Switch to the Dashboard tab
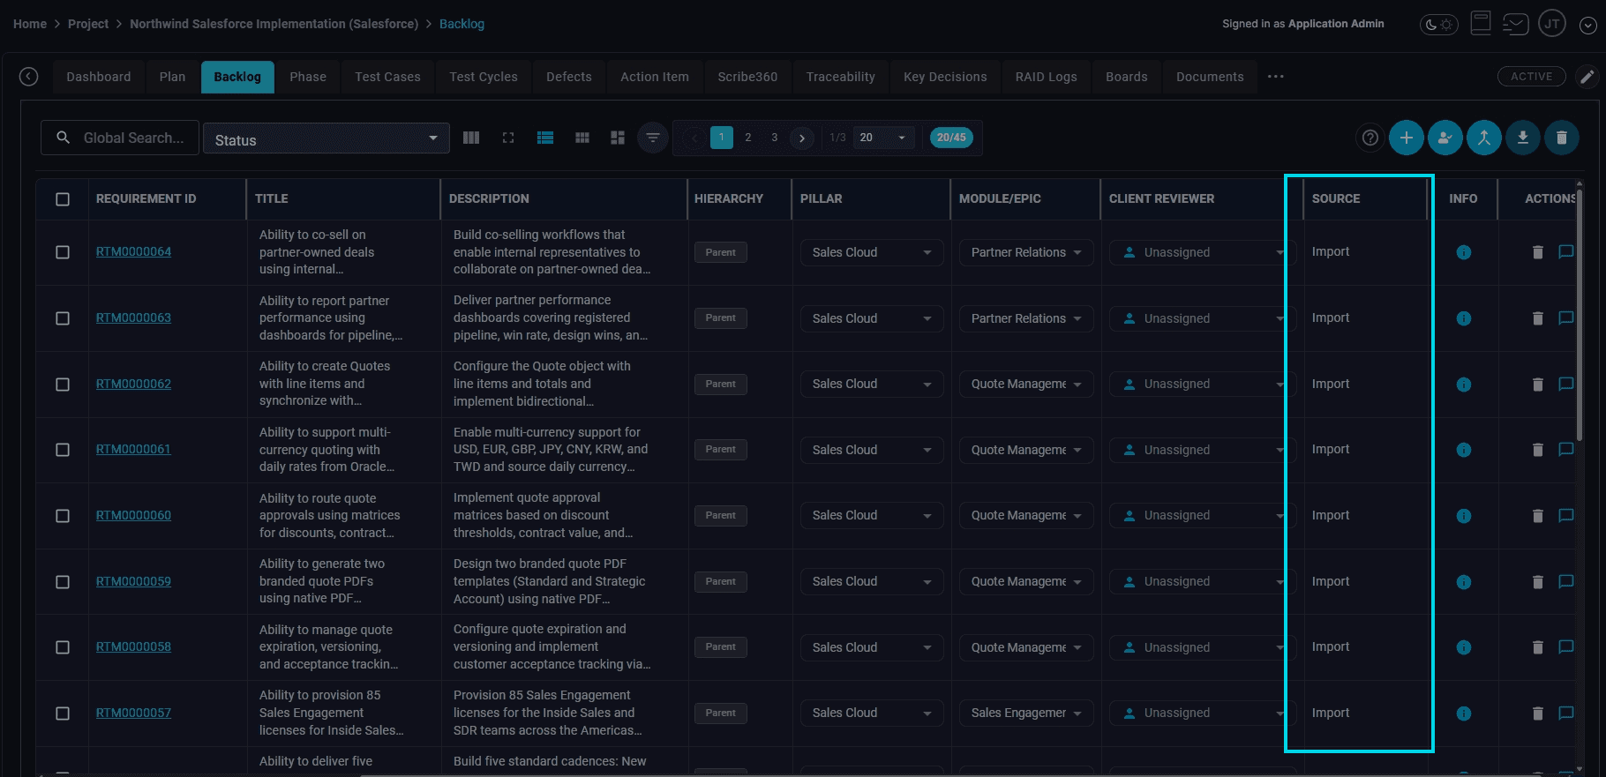 click(99, 77)
